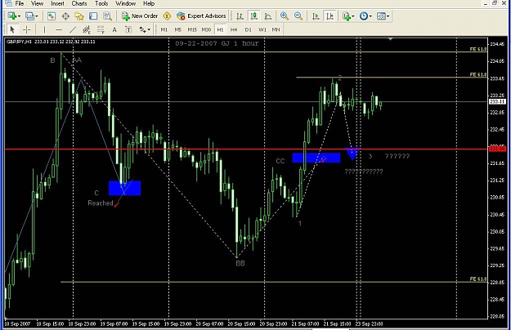Click the New Chart icon
Image resolution: width=511 pixels, height=330 pixels.
coord(11,16)
